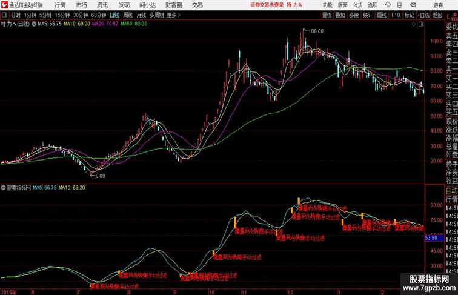Click the 53.90 highlighted axis value
Viewport: 458px width, 295px height.
pyautogui.click(x=434, y=237)
